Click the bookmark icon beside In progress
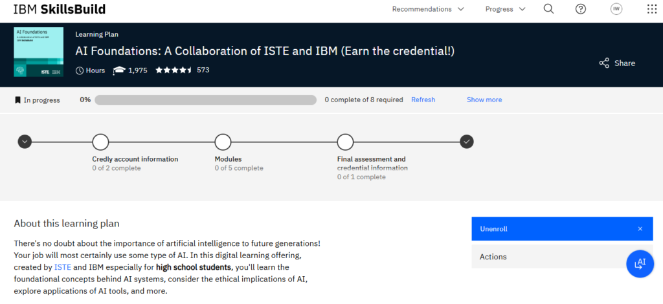 17,100
